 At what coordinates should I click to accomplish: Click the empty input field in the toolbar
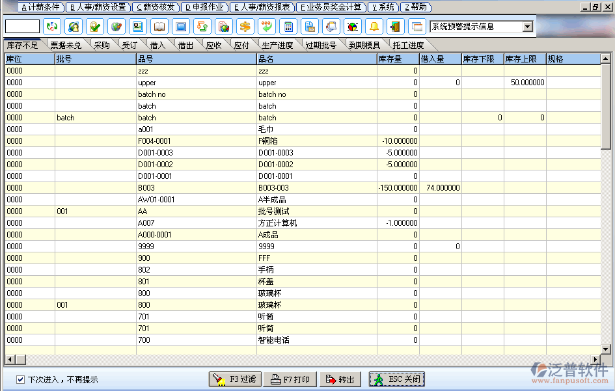coord(22,27)
